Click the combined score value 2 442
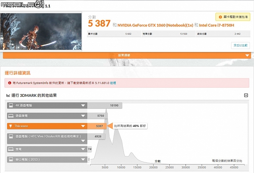The height and width of the screenshot is (173, 254). coord(237,34)
